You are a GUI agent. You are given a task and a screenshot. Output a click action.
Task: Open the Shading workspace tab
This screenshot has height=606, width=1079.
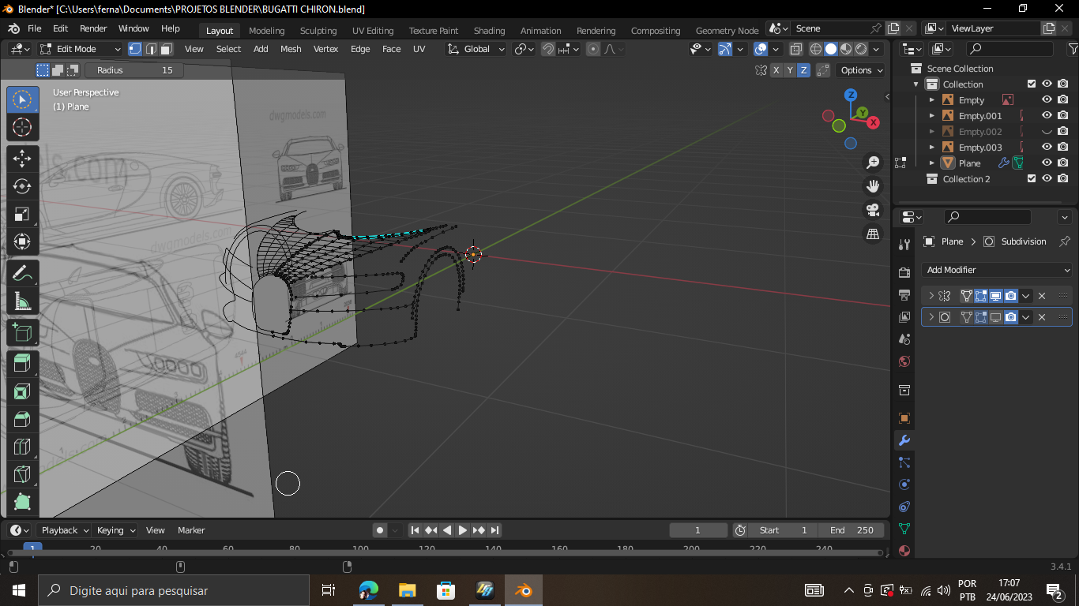coord(489,31)
